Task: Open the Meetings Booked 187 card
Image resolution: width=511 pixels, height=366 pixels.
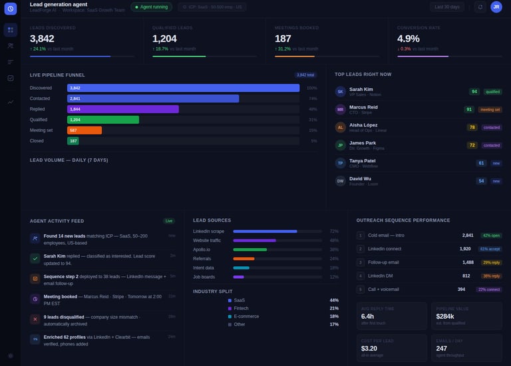Action: click(327, 41)
